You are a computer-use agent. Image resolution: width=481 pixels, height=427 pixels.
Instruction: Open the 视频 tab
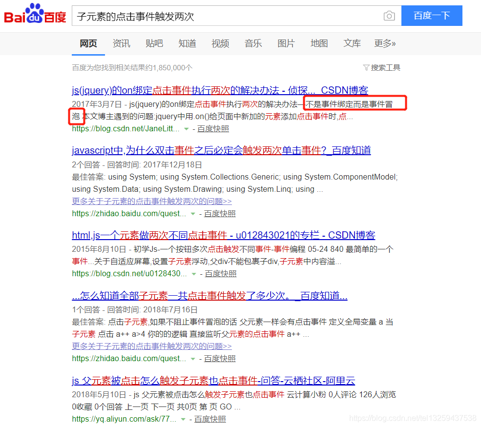click(x=220, y=43)
